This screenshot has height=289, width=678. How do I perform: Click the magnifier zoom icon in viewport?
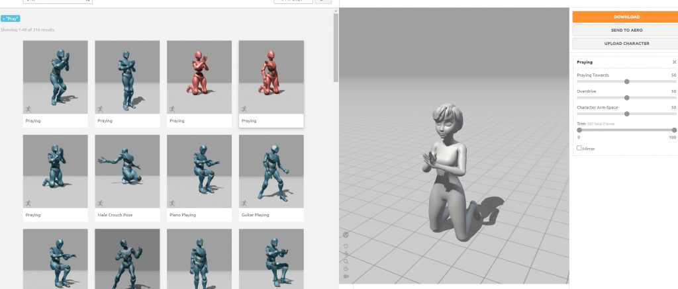coord(346,261)
